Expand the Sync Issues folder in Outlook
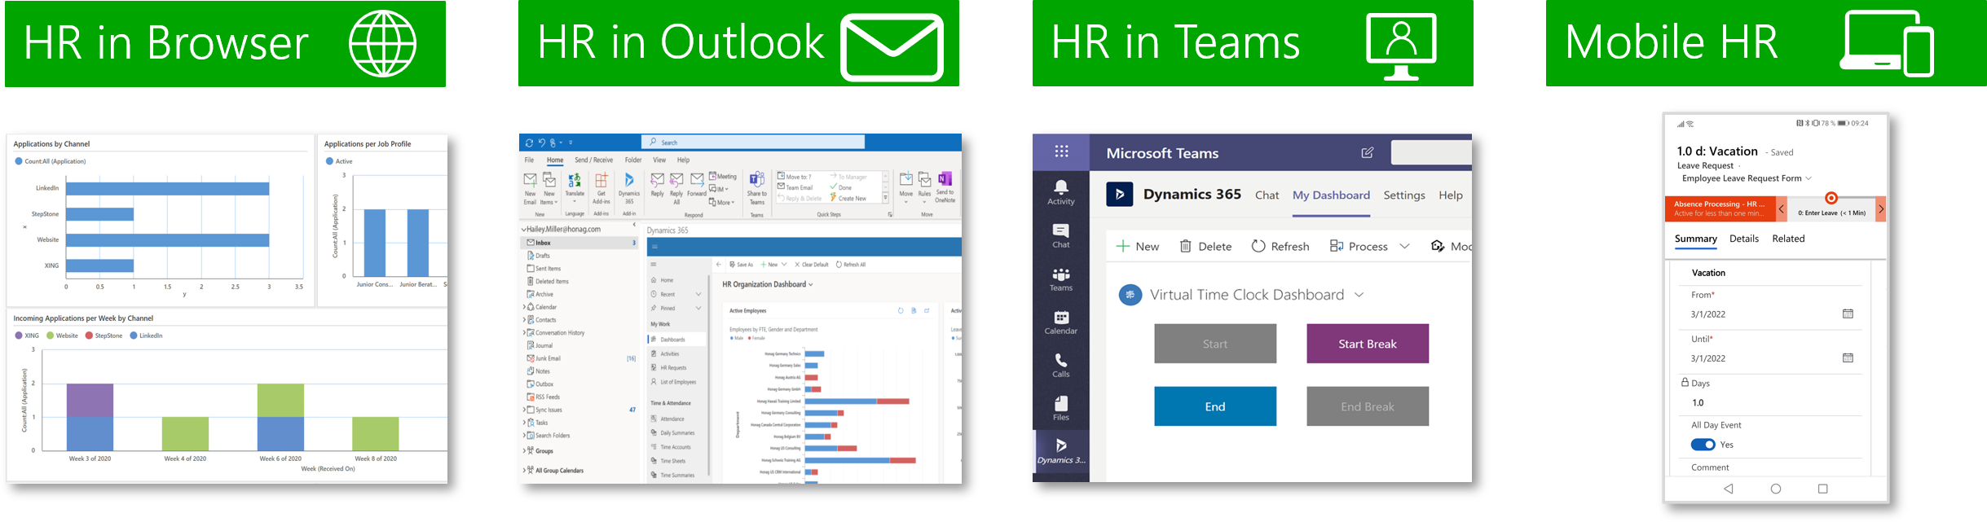 point(524,410)
